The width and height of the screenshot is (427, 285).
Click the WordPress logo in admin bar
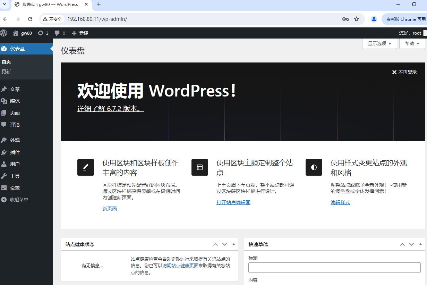pyautogui.click(x=3, y=33)
